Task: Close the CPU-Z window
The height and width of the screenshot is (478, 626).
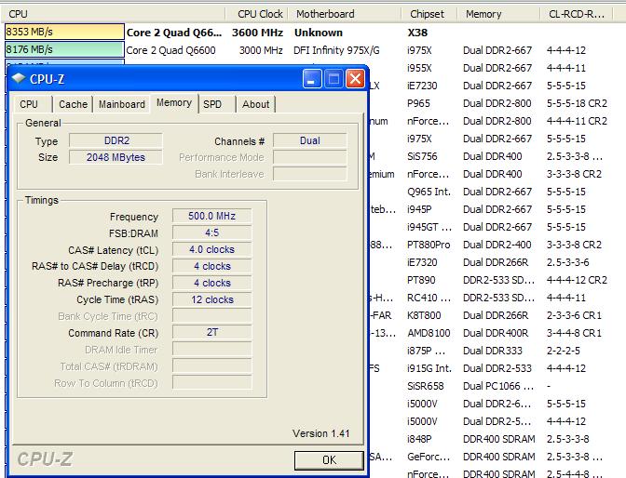Action: click(355, 78)
